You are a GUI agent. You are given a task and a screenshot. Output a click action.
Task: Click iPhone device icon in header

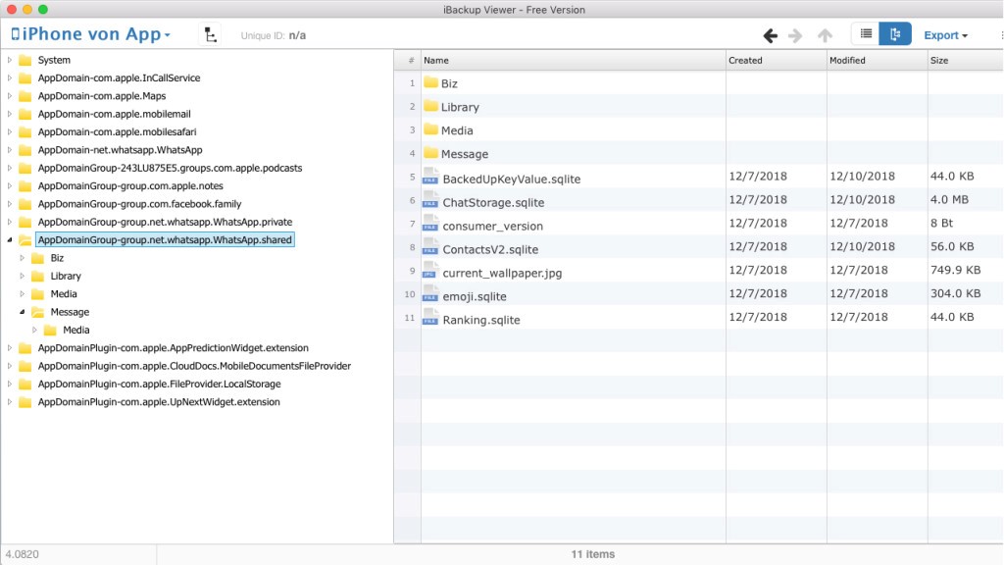coord(16,34)
